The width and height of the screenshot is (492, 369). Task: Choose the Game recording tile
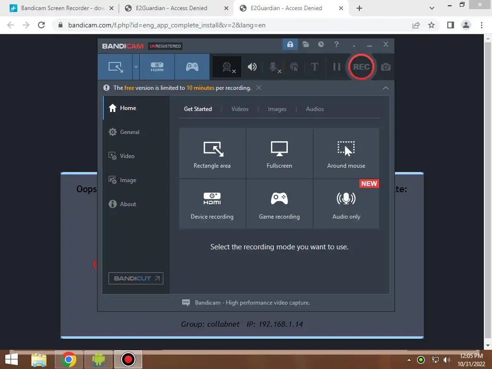(279, 204)
